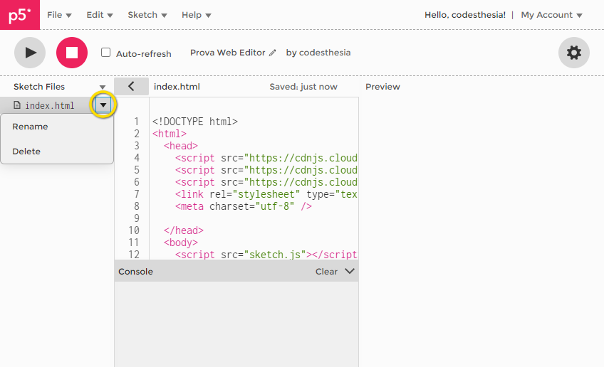Image resolution: width=604 pixels, height=367 pixels.
Task: Choose Delete from the file menu
Action: pos(26,151)
